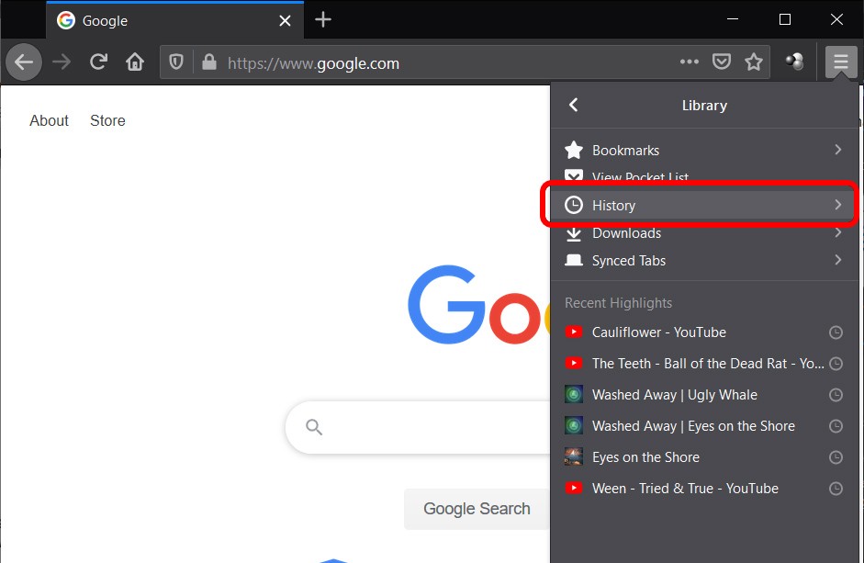Click the Google Search button
Viewport: 864px width, 563px height.
(x=477, y=509)
